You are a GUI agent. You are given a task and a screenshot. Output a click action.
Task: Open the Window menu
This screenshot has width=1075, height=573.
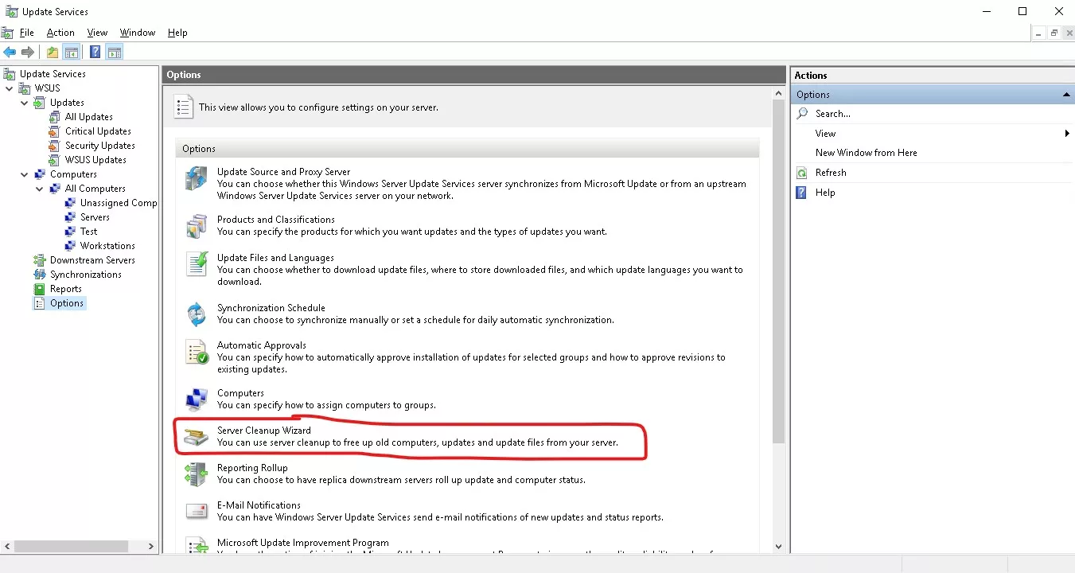pos(138,33)
